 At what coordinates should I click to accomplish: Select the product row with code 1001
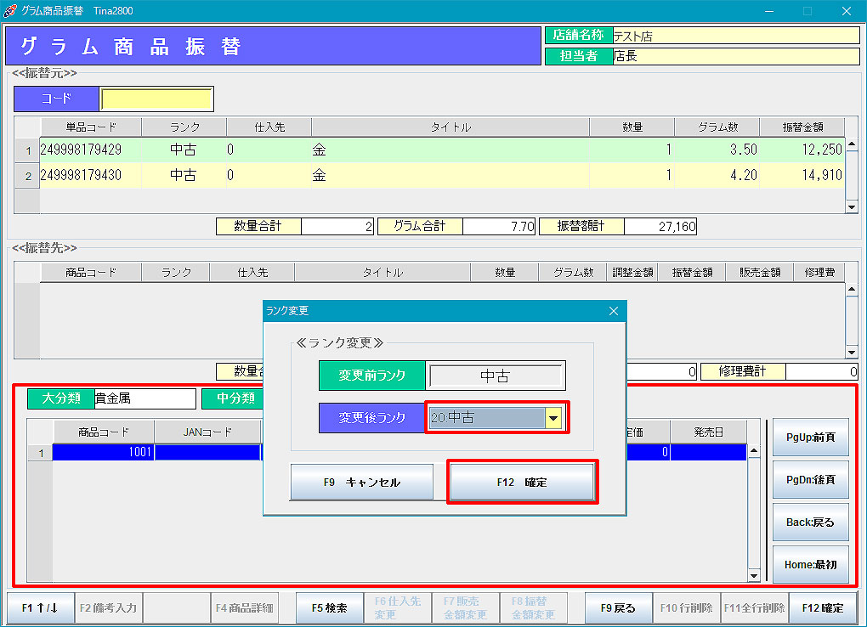[x=103, y=453]
